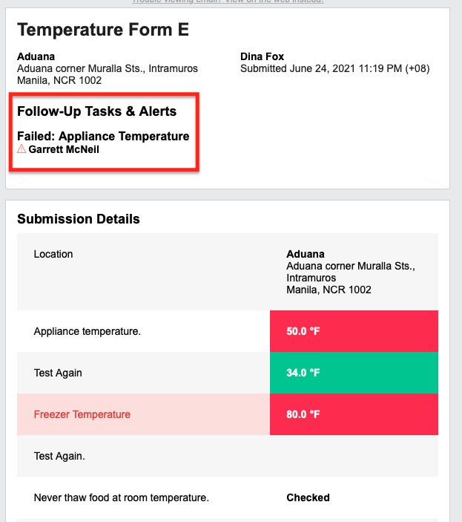Click the Submission Details heading
Image resolution: width=462 pixels, height=522 pixels.
[x=79, y=219]
